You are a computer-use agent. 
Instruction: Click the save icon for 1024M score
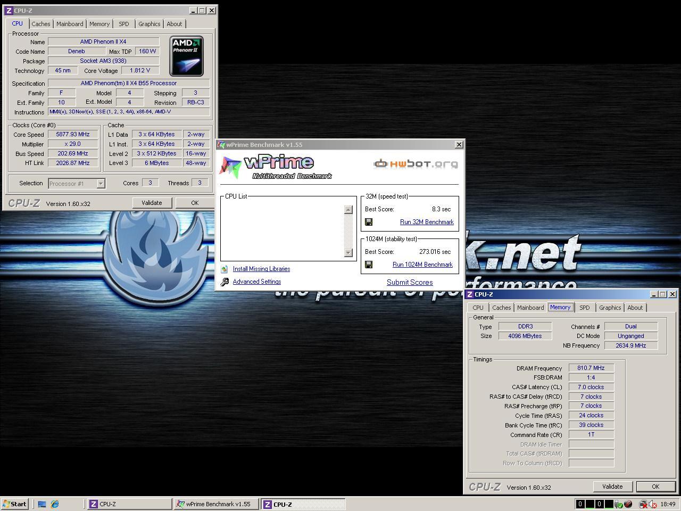pos(369,265)
